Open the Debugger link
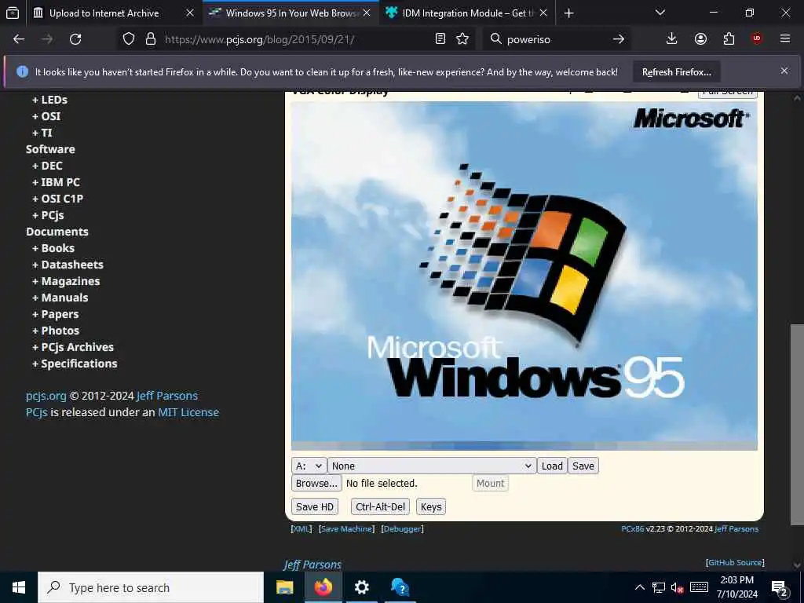The width and height of the screenshot is (804, 603). point(403,528)
